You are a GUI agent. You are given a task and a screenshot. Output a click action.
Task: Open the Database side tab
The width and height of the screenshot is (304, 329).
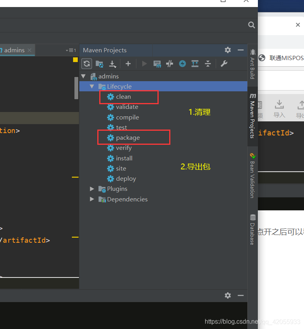coord(252,229)
